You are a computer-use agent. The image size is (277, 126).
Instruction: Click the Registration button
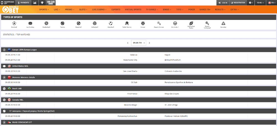[238, 3]
